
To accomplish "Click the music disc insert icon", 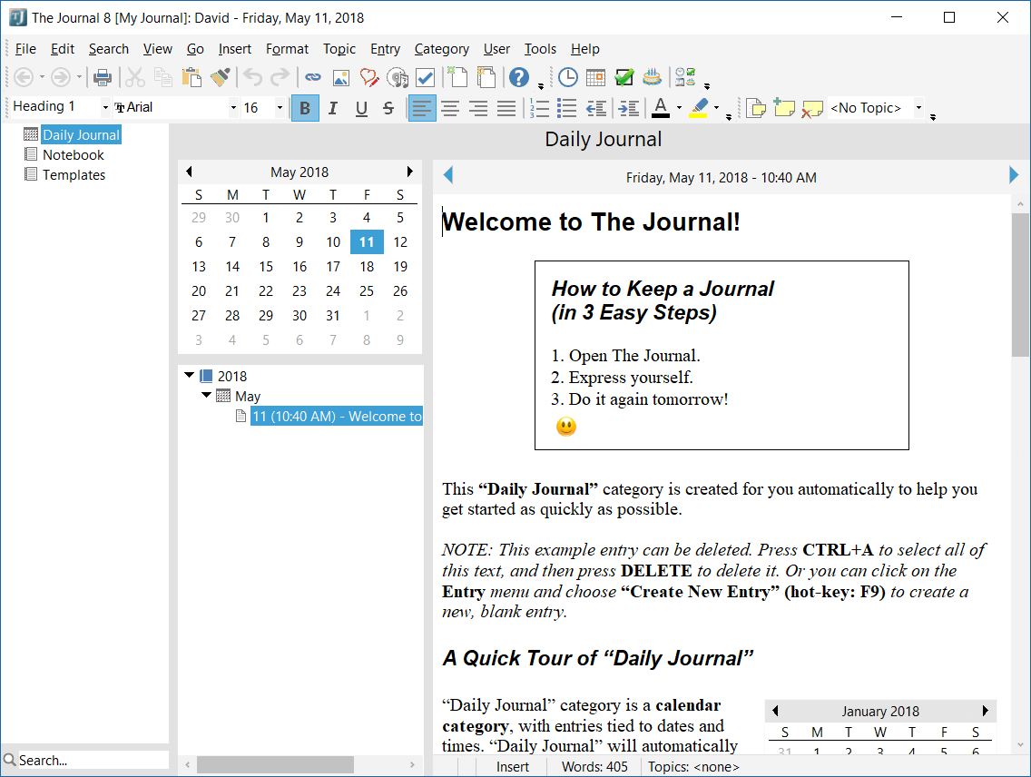I will 398,77.
